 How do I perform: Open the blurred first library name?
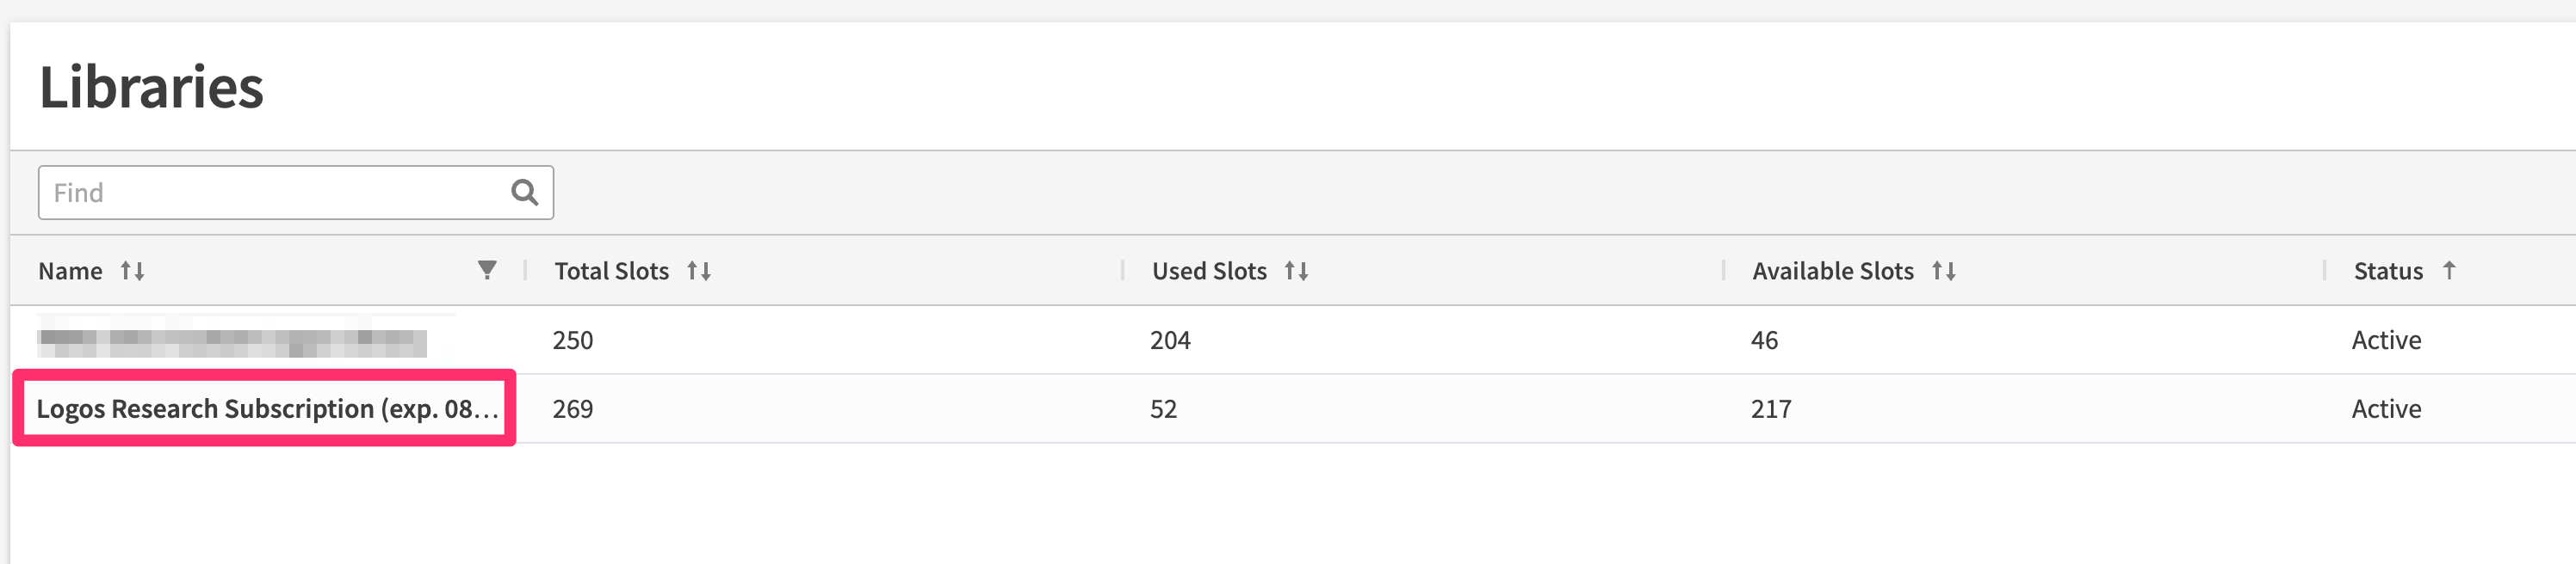(232, 341)
